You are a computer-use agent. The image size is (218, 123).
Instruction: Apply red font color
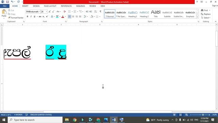[x=63, y=17]
